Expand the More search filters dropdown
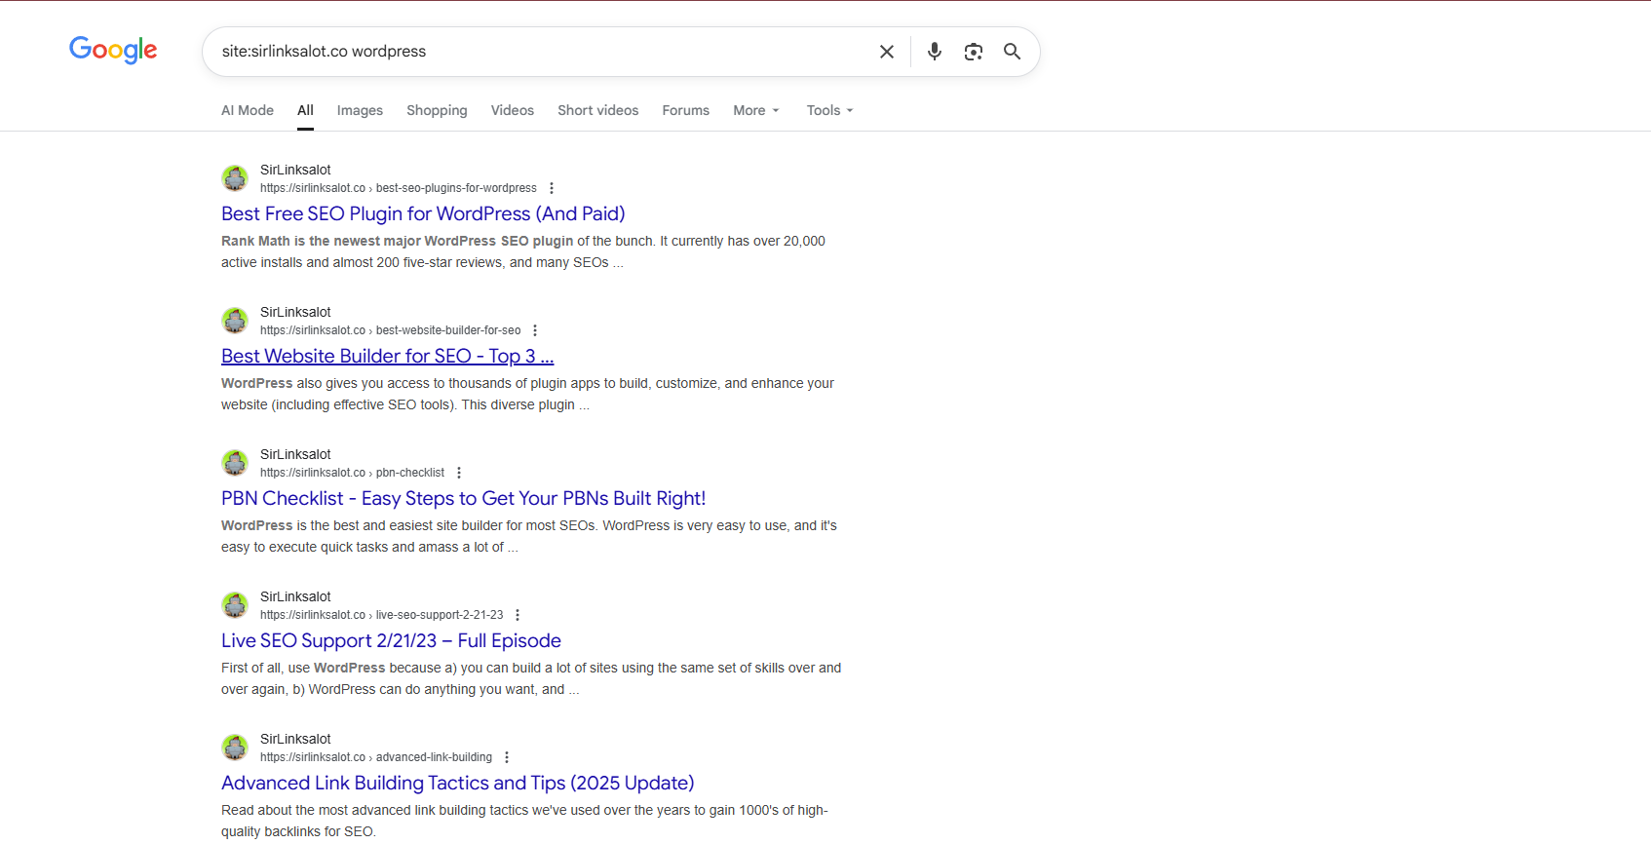This screenshot has width=1651, height=844. coord(756,110)
